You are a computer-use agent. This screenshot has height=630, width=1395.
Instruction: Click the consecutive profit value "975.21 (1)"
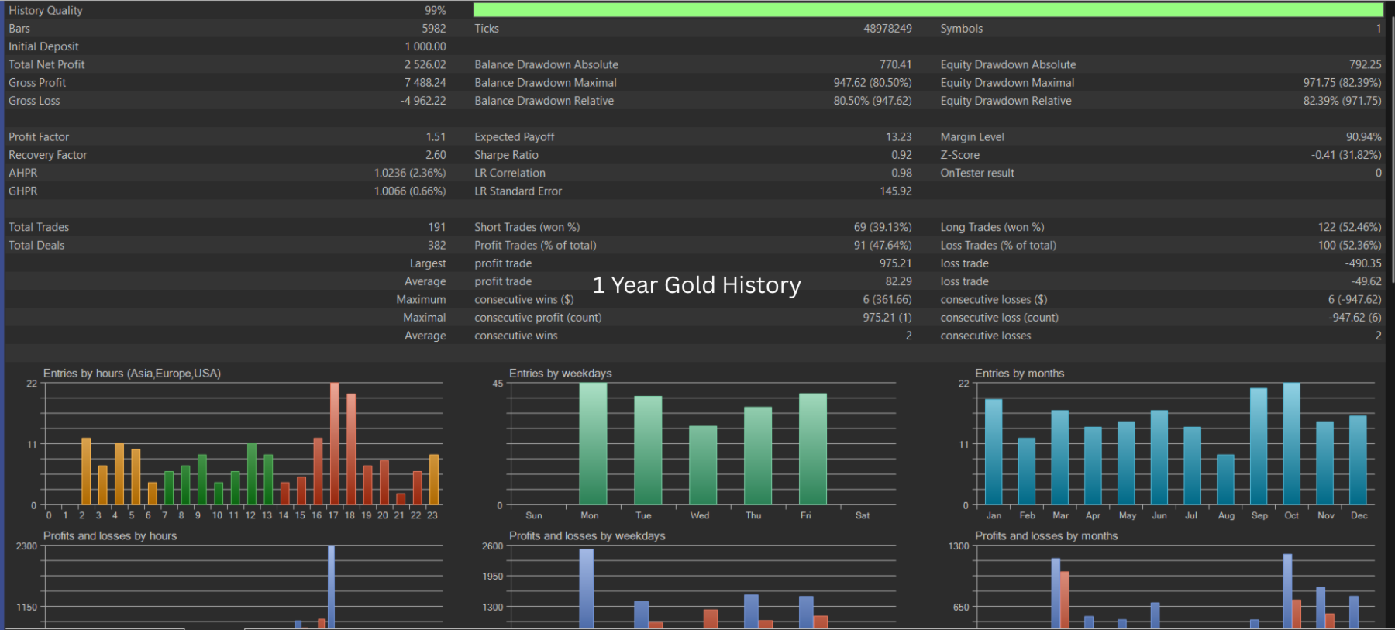click(x=887, y=318)
